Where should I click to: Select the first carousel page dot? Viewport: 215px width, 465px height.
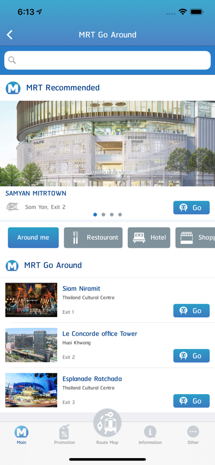pyautogui.click(x=95, y=214)
